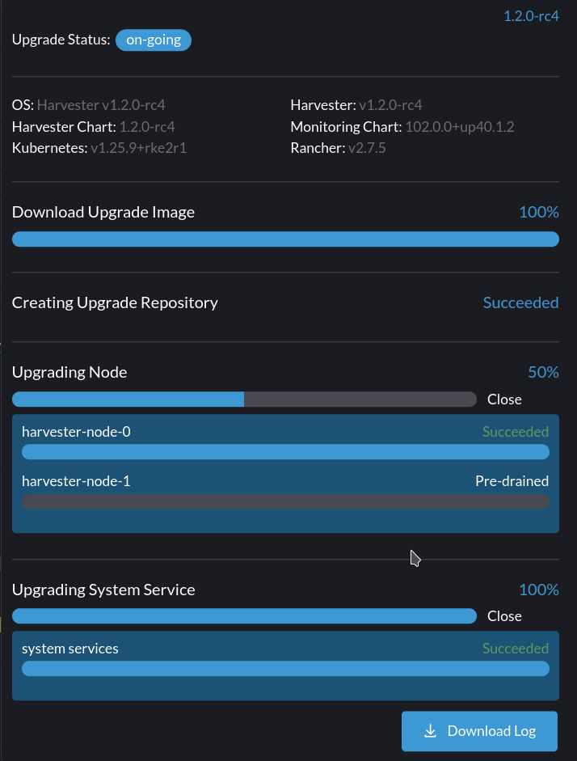Image resolution: width=577 pixels, height=761 pixels.
Task: Click the Upgrading Node progress bar
Action: coord(245,399)
